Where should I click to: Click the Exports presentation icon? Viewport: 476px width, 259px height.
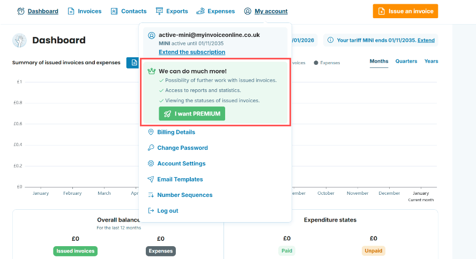[x=159, y=11]
